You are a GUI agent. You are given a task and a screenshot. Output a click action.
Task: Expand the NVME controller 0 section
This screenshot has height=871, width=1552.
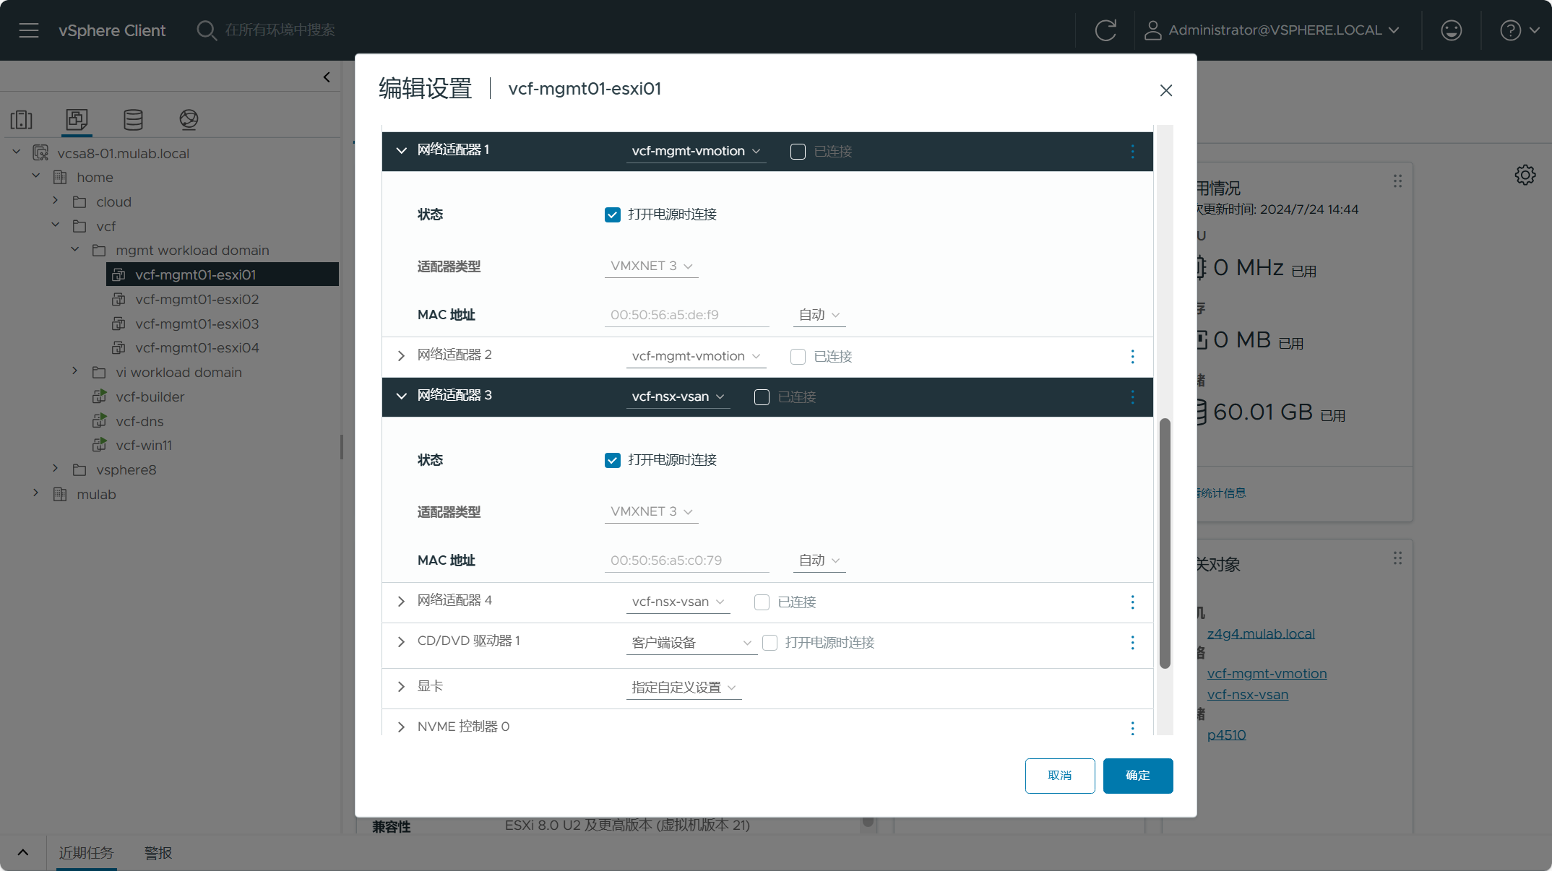click(x=401, y=727)
